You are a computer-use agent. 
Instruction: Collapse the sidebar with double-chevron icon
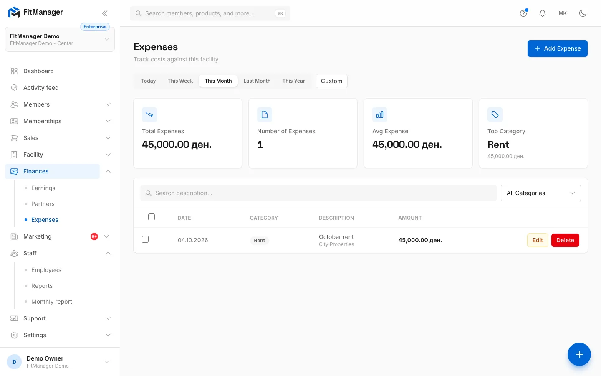point(105,13)
